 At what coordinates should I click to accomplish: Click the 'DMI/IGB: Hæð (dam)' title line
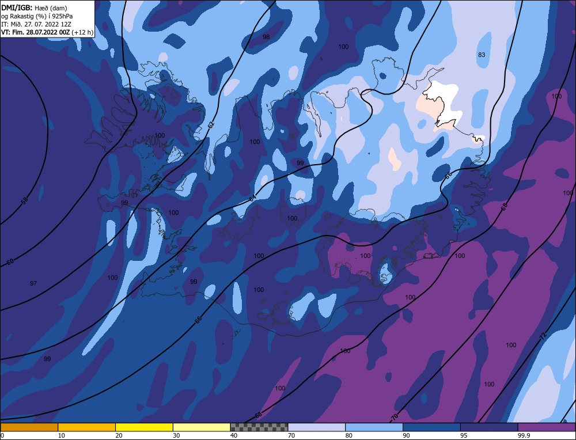(34, 7)
